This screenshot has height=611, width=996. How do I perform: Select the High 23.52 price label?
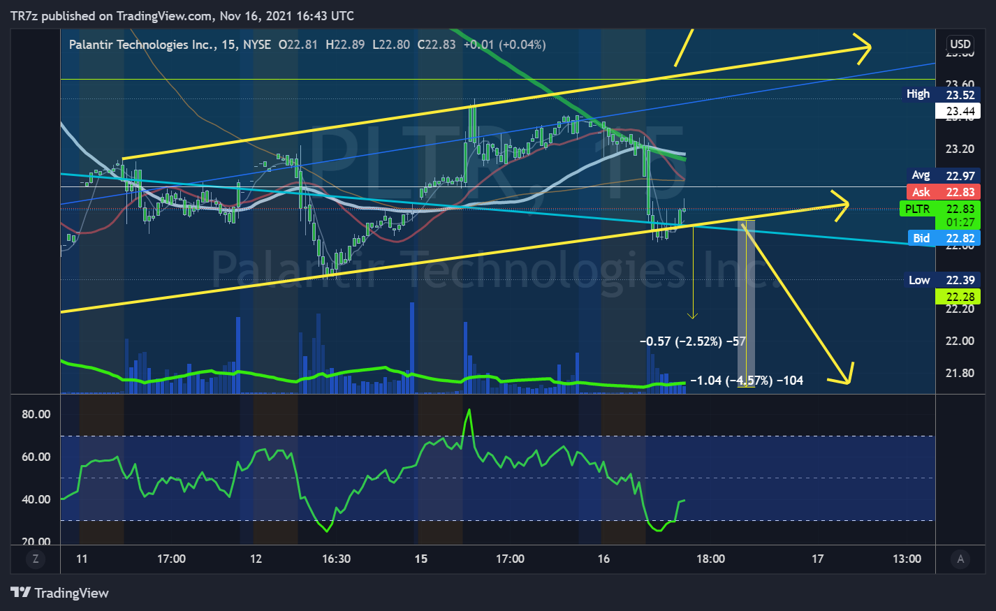pos(940,94)
